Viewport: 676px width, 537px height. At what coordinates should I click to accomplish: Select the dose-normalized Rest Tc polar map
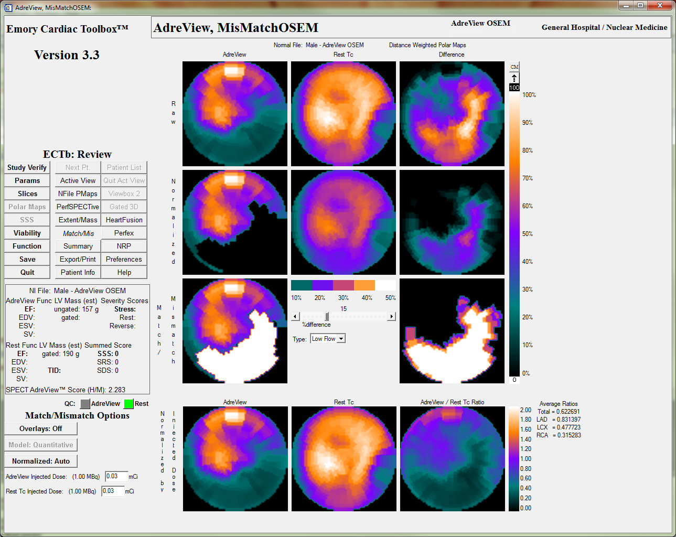344,459
